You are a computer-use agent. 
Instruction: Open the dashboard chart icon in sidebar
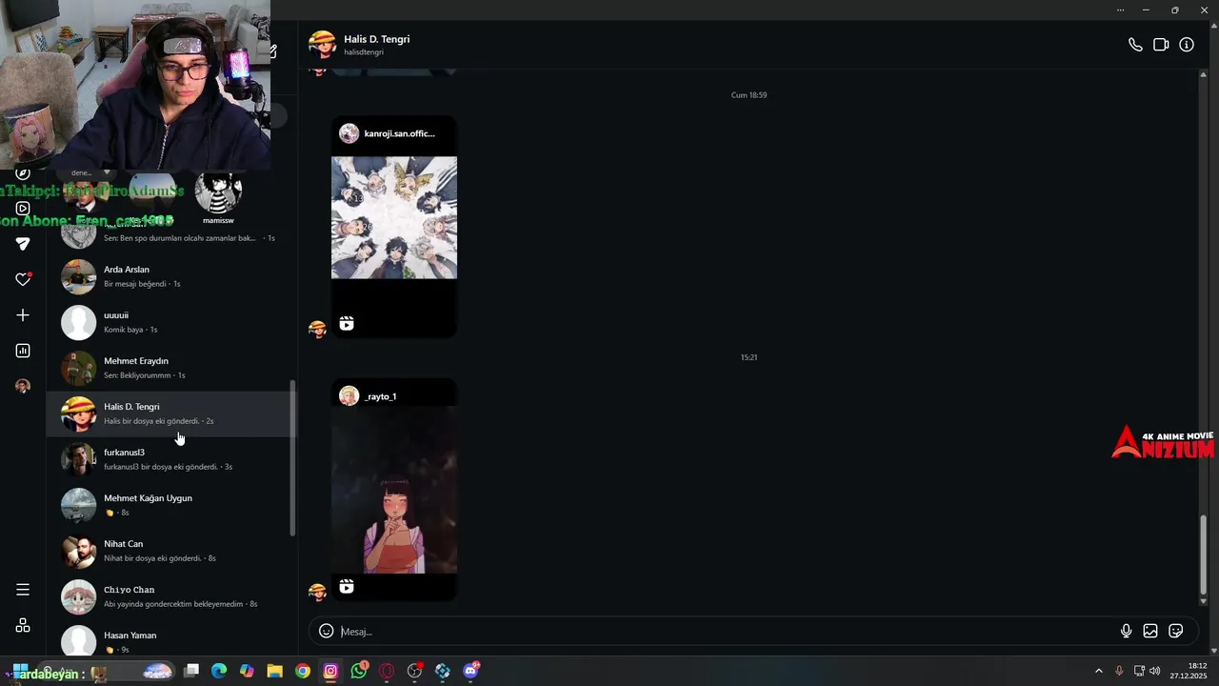pyautogui.click(x=23, y=351)
